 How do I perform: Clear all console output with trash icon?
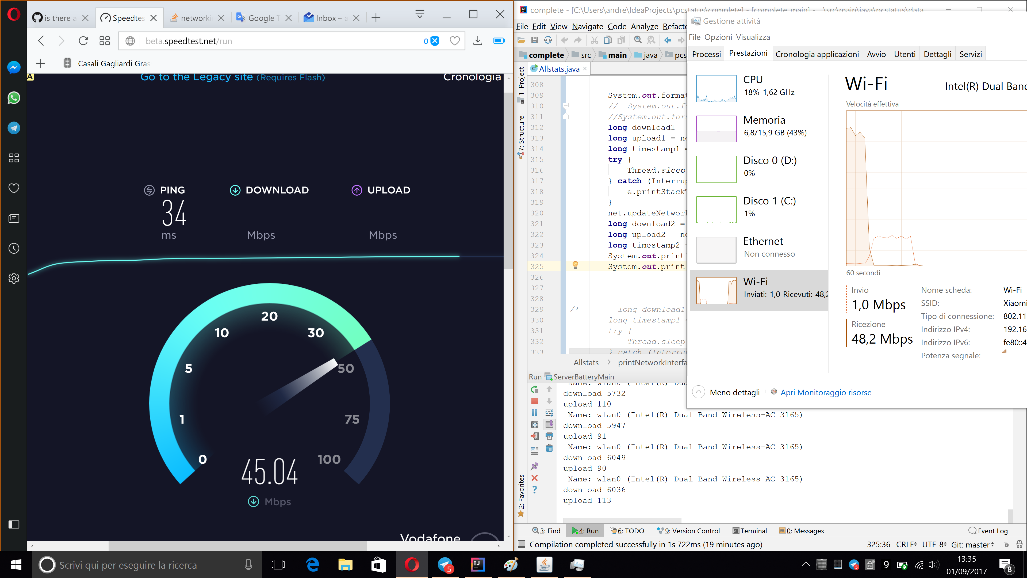tap(549, 448)
